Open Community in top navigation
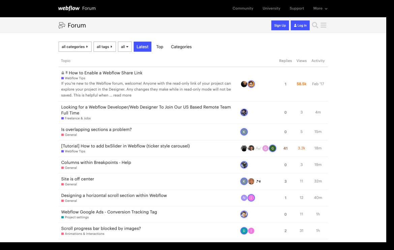This screenshot has height=250, width=394. click(243, 8)
